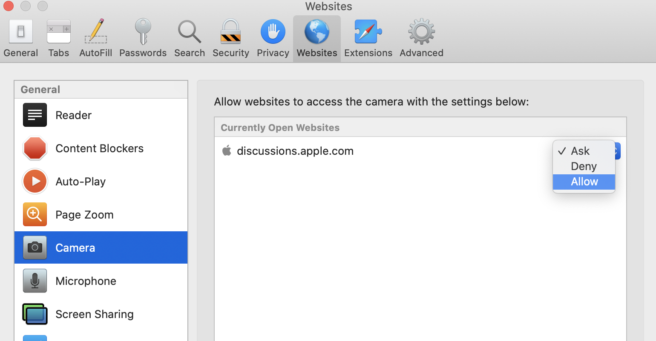
Task: Open the Privacy preferences pane
Action: 273,39
